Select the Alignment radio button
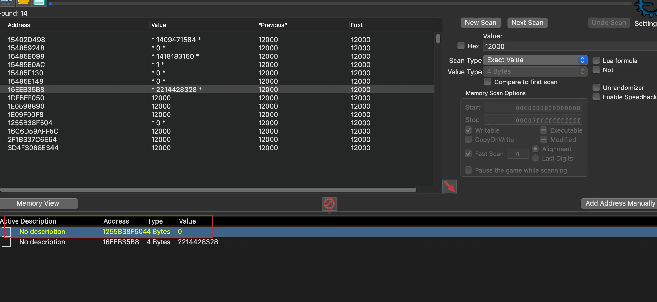 point(535,149)
